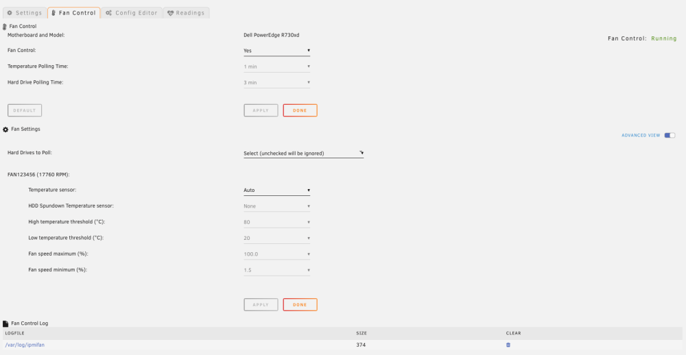686x355 pixels.
Task: Click the FAN123456 (17760 RPM) label
Action: pyautogui.click(x=38, y=175)
